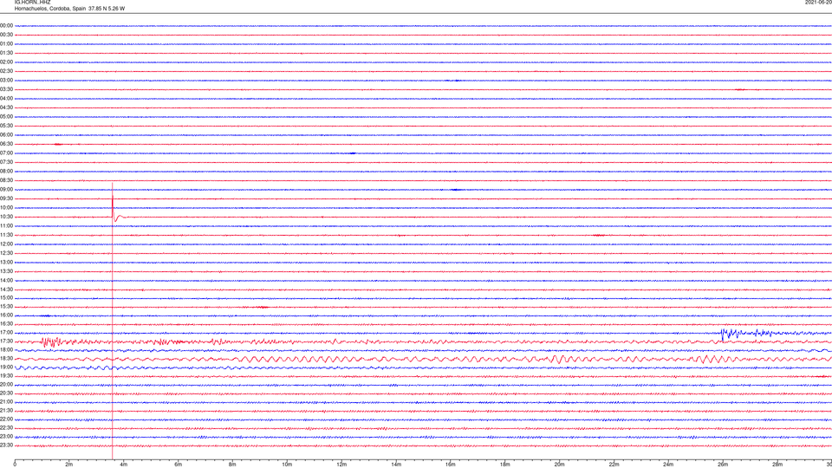Select the 10:00 trace label
832x468 pixels.
click(6, 208)
